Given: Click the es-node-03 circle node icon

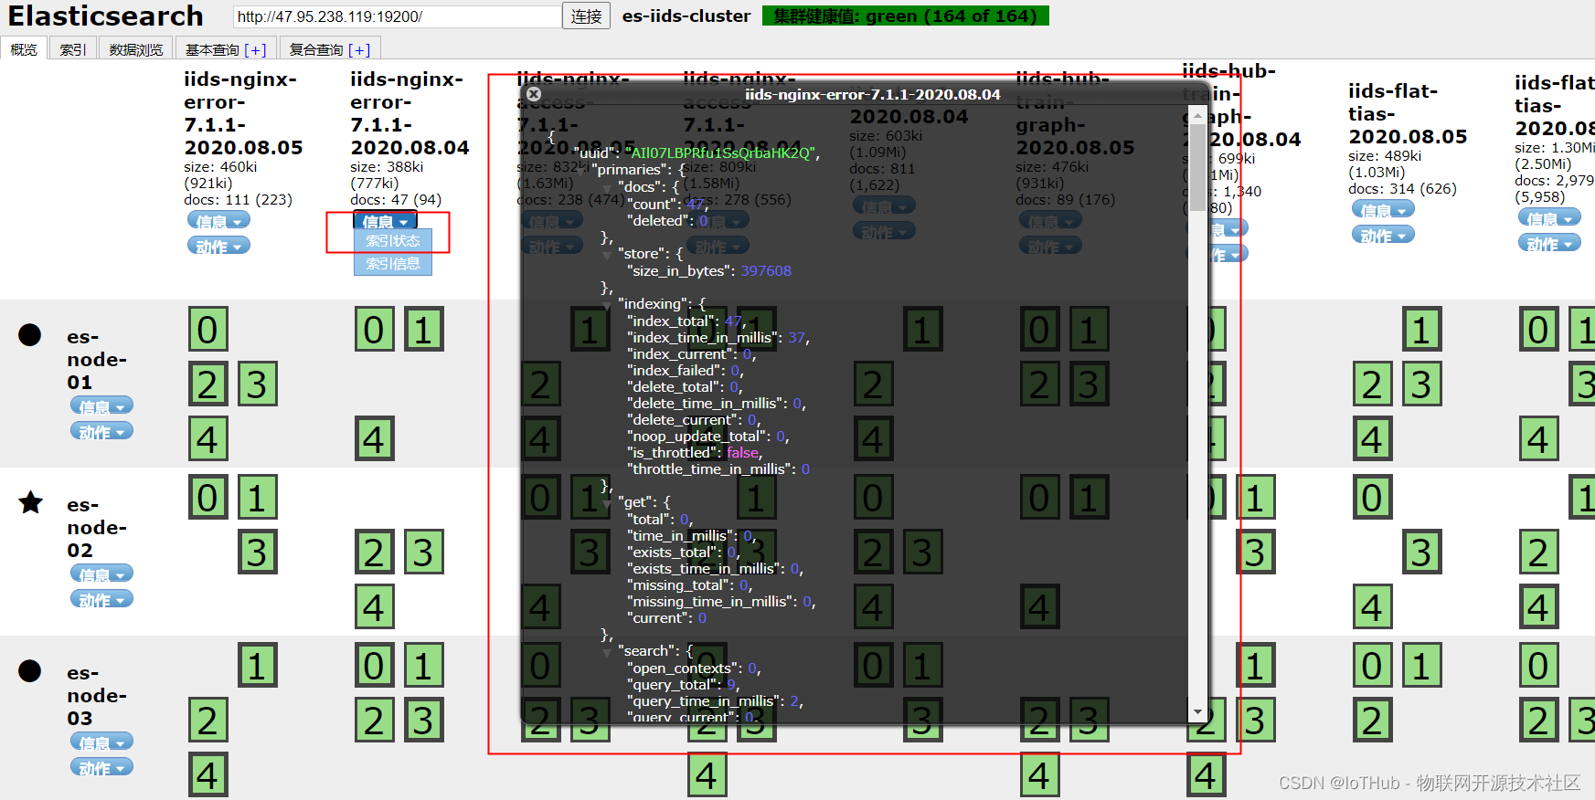Looking at the screenshot, I should (x=30, y=671).
